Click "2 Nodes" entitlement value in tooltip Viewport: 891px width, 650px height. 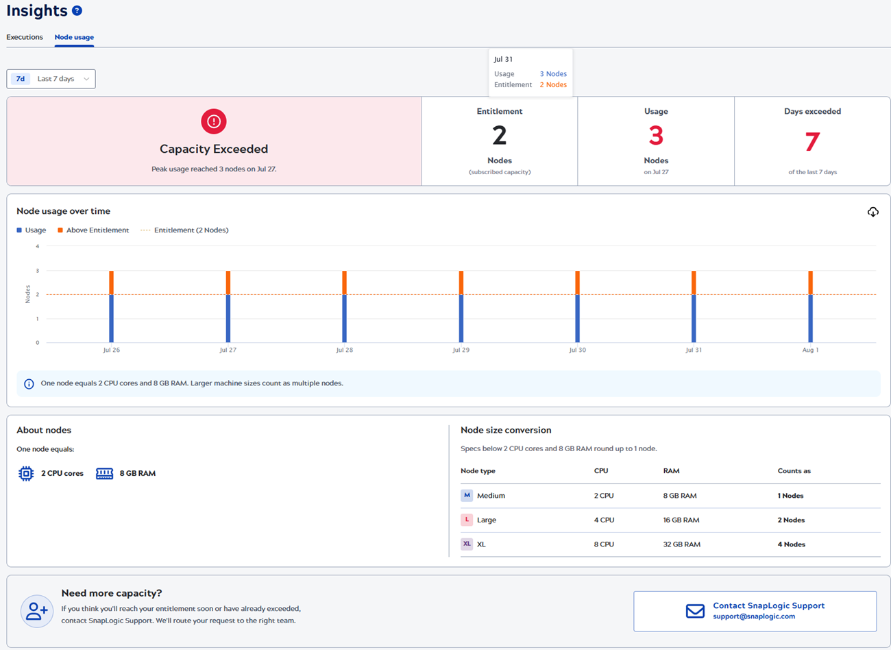point(553,85)
